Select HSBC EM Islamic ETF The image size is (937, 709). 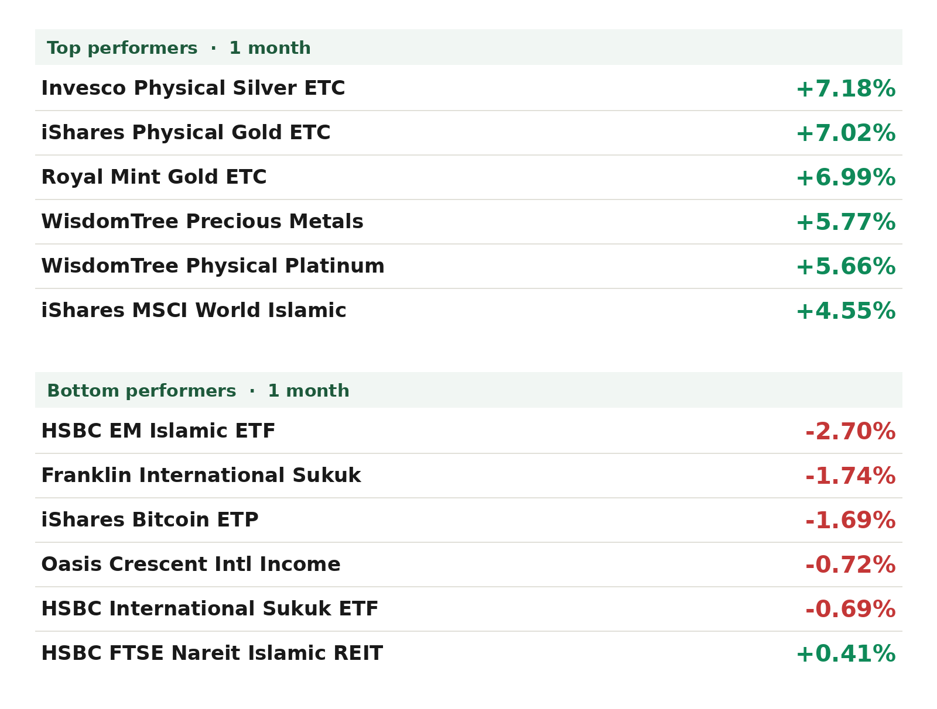[468, 431]
